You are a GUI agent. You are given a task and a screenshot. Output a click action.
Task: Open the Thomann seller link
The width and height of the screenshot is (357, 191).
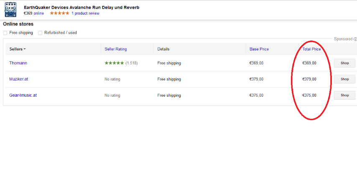point(18,63)
